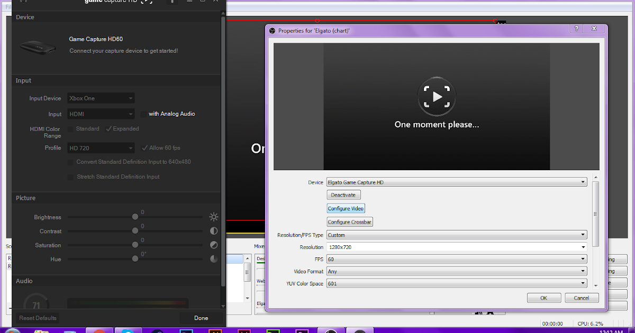
Task: Enable the 'with Analog Audio' checkbox
Action: tap(143, 114)
